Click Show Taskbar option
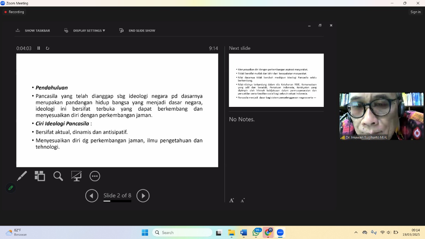This screenshot has width=425, height=239. click(33, 31)
